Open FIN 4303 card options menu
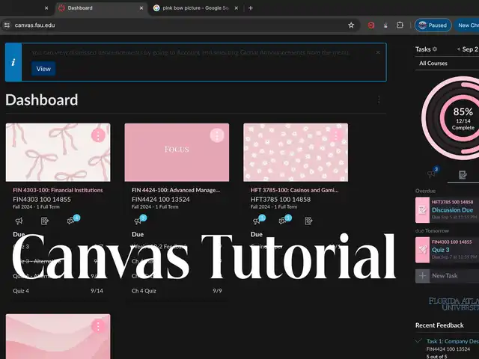Screen dimensions: 479x359 [x=98, y=135]
